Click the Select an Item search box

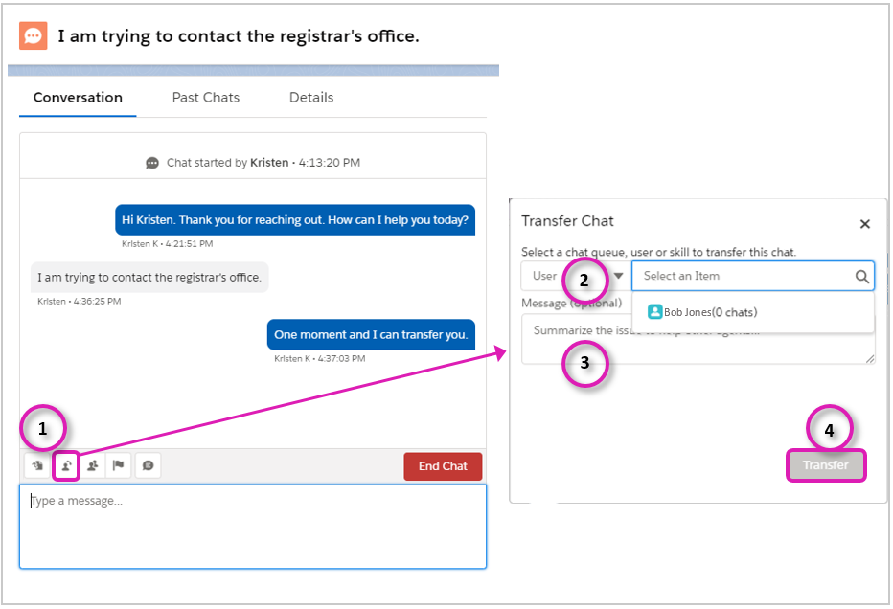[x=743, y=277]
